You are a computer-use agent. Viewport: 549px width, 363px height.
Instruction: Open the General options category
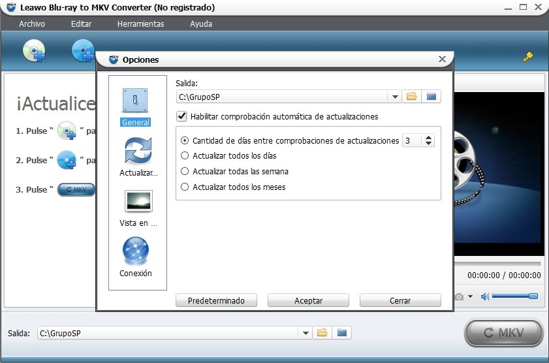pyautogui.click(x=136, y=107)
